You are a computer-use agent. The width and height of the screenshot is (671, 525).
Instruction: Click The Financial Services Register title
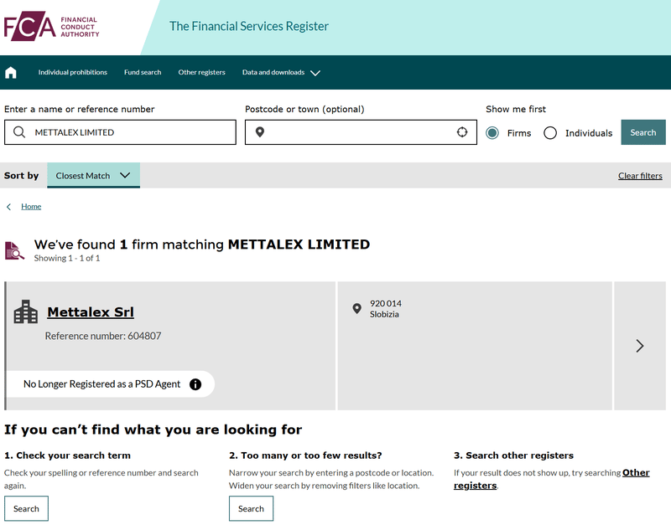pos(248,26)
